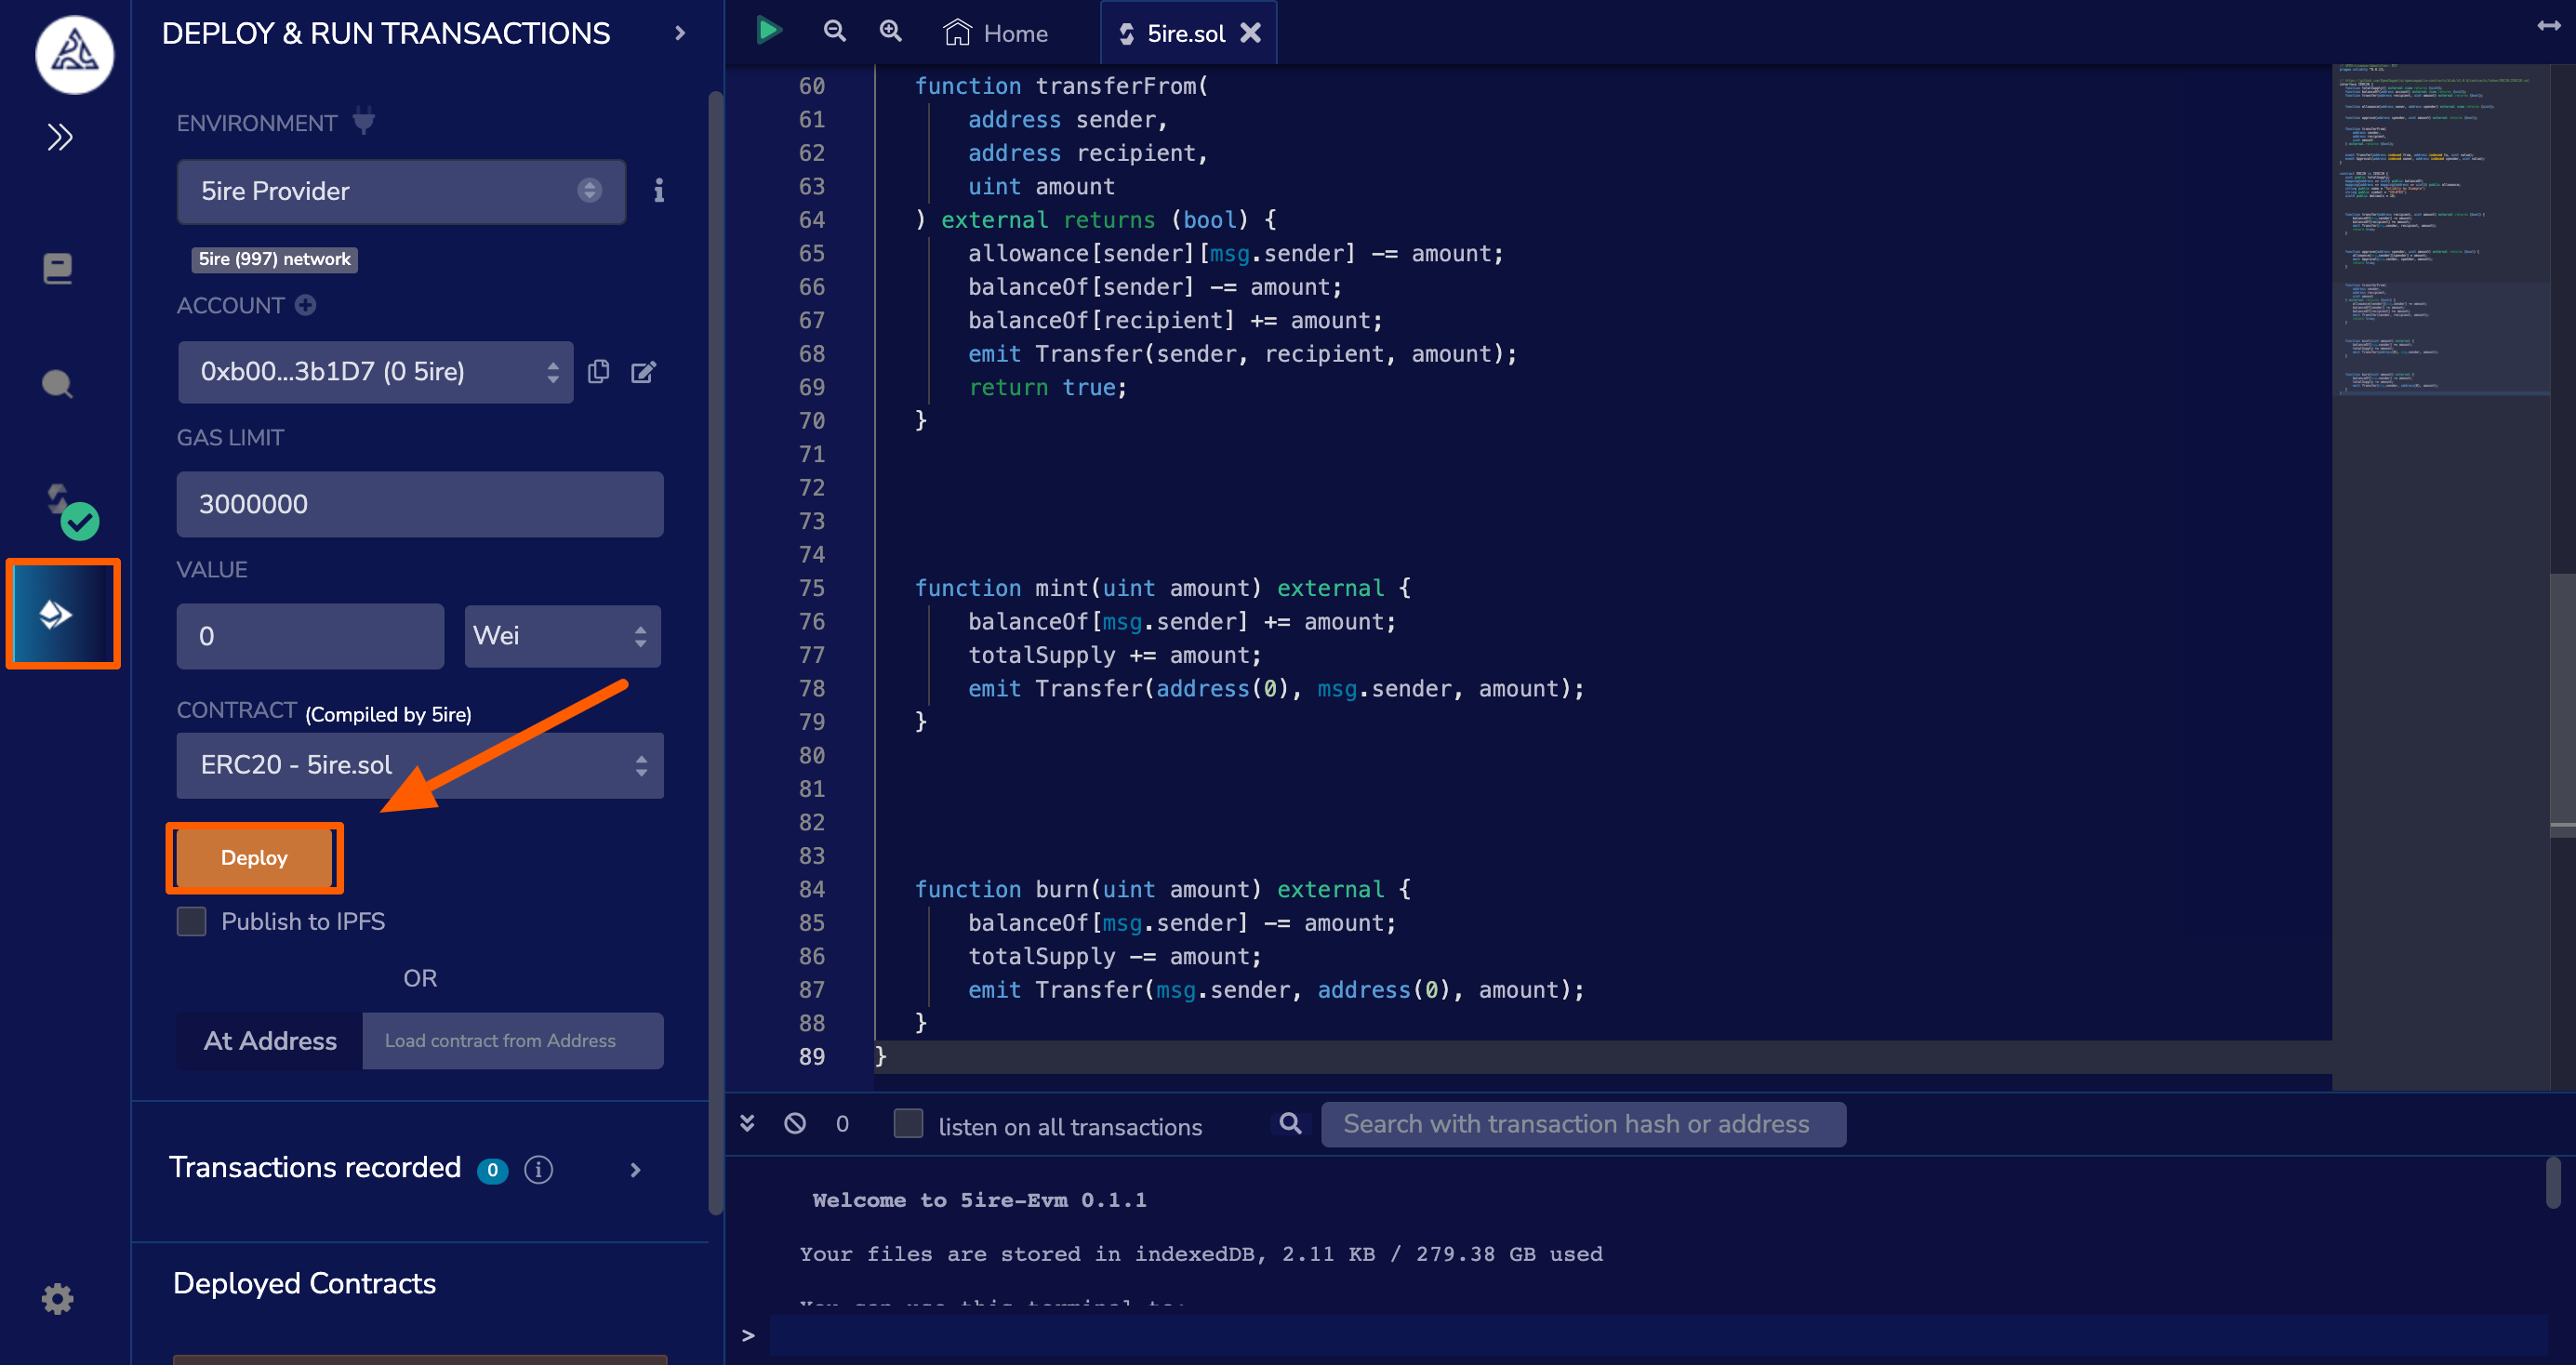Enable listen on all transactions checkbox
2576x1365 pixels.
[x=908, y=1123]
